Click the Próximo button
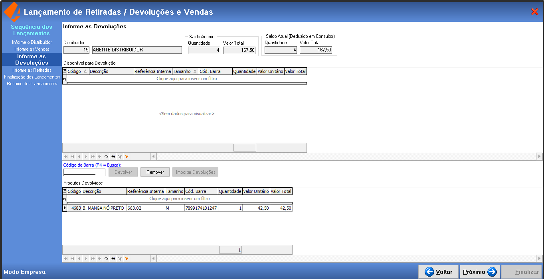This screenshot has height=279, width=544. [x=480, y=272]
